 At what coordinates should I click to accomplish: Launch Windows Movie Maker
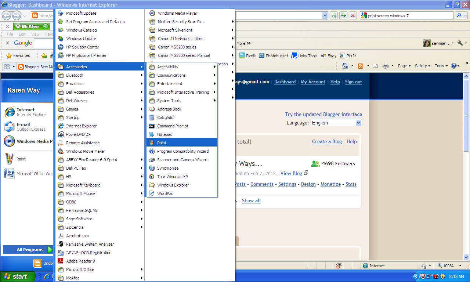click(x=100, y=151)
